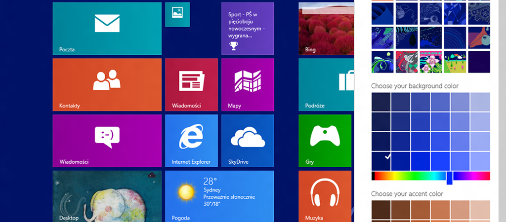506x222 pixels.
Task: Choose the geometric polygon background pattern
Action: [455, 13]
